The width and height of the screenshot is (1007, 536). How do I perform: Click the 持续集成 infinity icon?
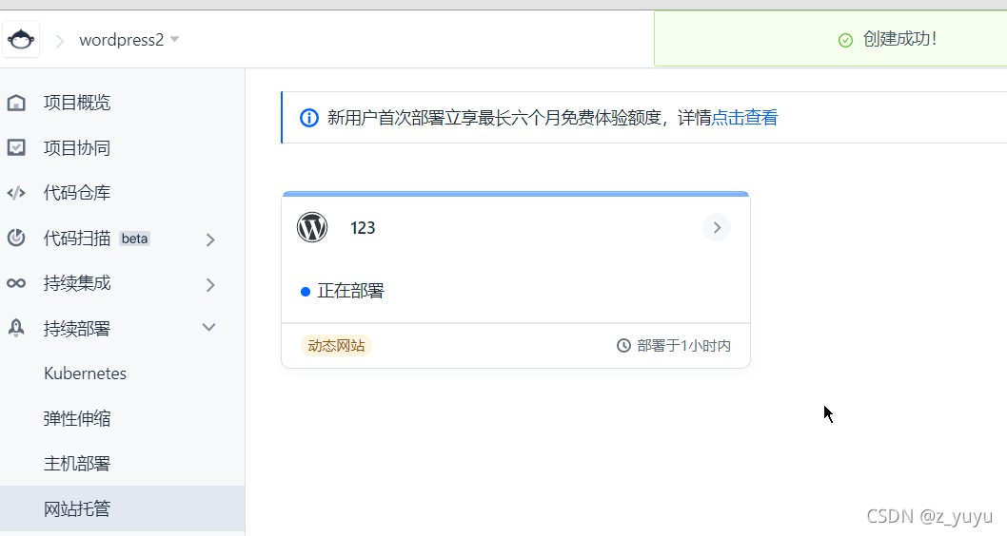point(16,283)
